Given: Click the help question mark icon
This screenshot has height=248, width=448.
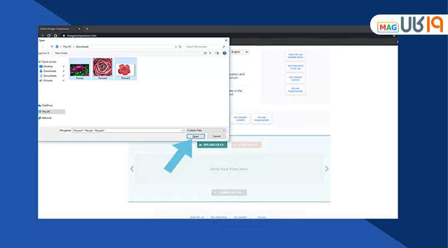Looking at the screenshot, I should pos(225,53).
